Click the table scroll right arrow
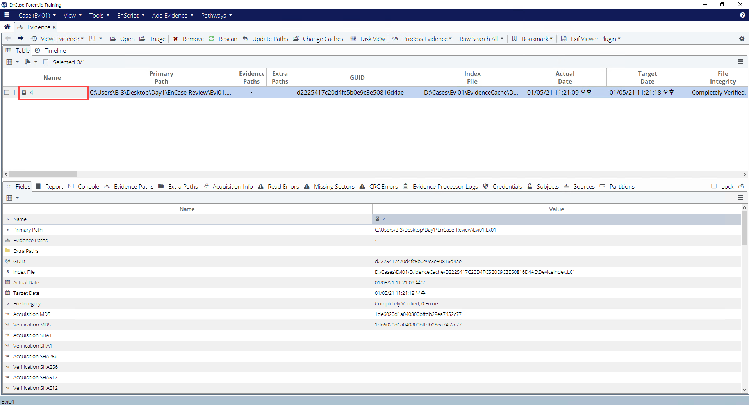749x405 pixels. click(744, 174)
